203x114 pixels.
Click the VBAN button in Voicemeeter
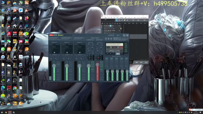pyautogui.click(x=111, y=35)
